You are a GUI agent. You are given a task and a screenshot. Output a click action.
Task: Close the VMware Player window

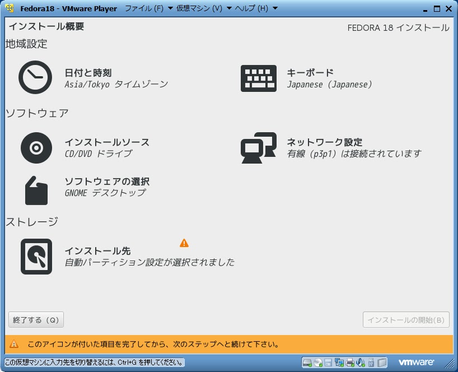point(449,9)
